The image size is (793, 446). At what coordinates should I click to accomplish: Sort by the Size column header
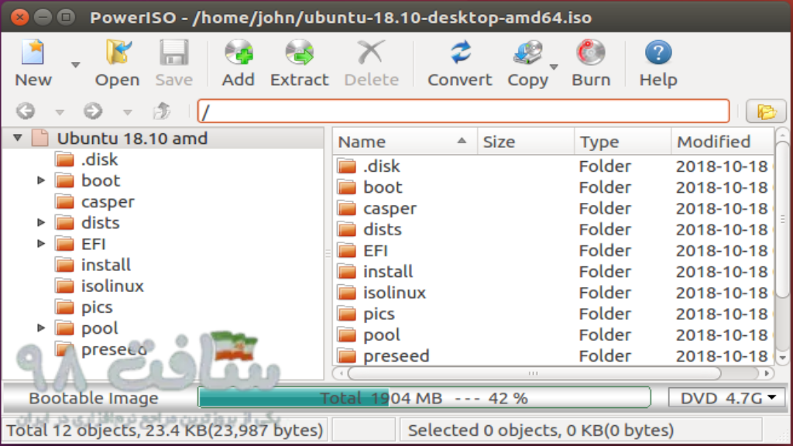click(x=526, y=142)
